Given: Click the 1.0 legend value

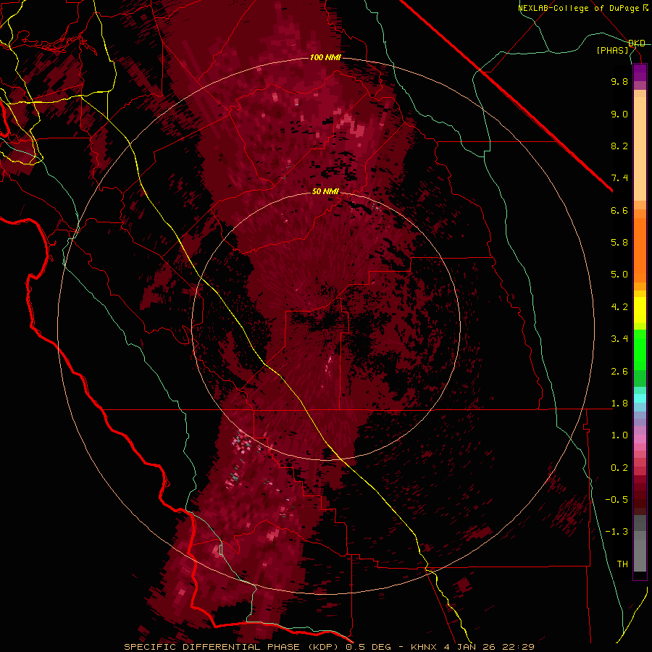Looking at the screenshot, I should 619,435.
